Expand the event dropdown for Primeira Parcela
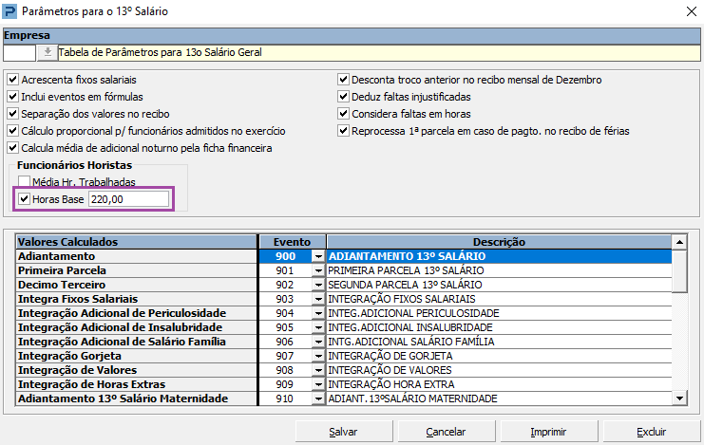This screenshot has height=445, width=704. click(317, 270)
